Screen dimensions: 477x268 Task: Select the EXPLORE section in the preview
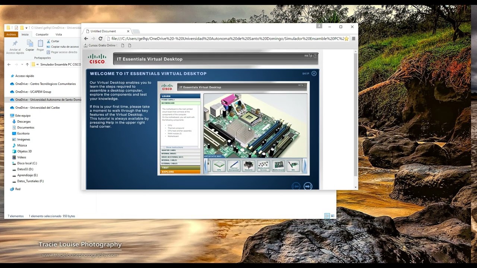click(x=180, y=172)
